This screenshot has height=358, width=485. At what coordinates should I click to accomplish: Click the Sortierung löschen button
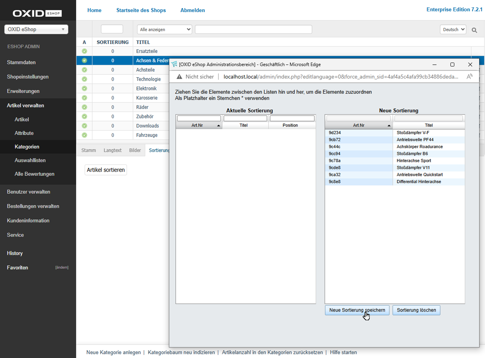point(416,310)
